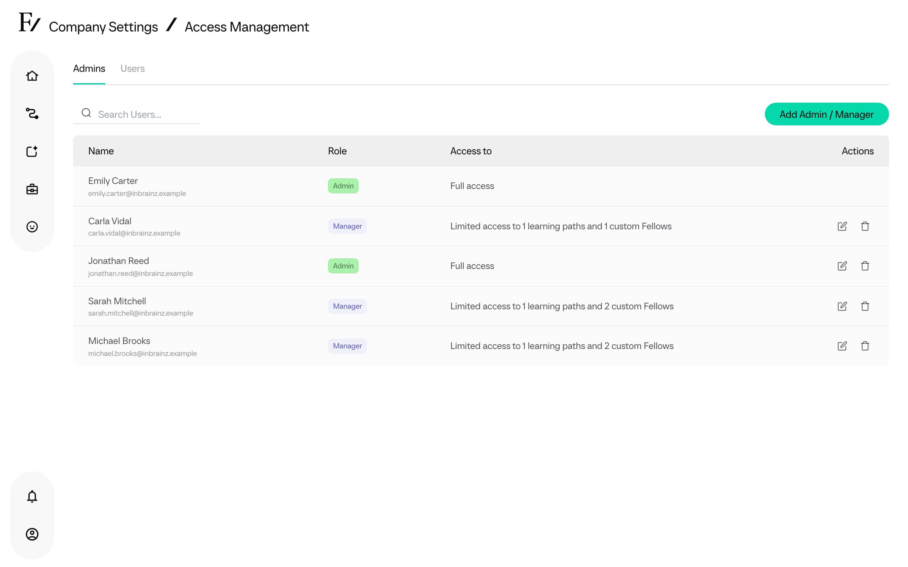Select Jonathan Reed's name
The image size is (908, 567).
click(118, 261)
